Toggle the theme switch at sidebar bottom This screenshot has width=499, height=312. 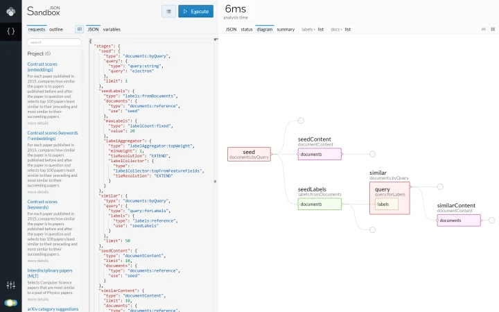point(11,302)
